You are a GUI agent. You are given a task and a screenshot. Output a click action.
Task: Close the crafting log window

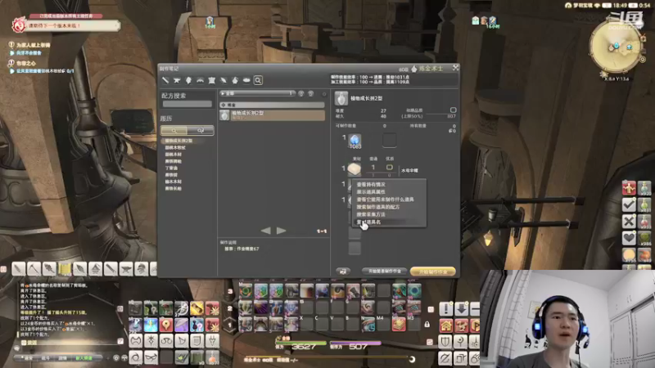tap(456, 68)
